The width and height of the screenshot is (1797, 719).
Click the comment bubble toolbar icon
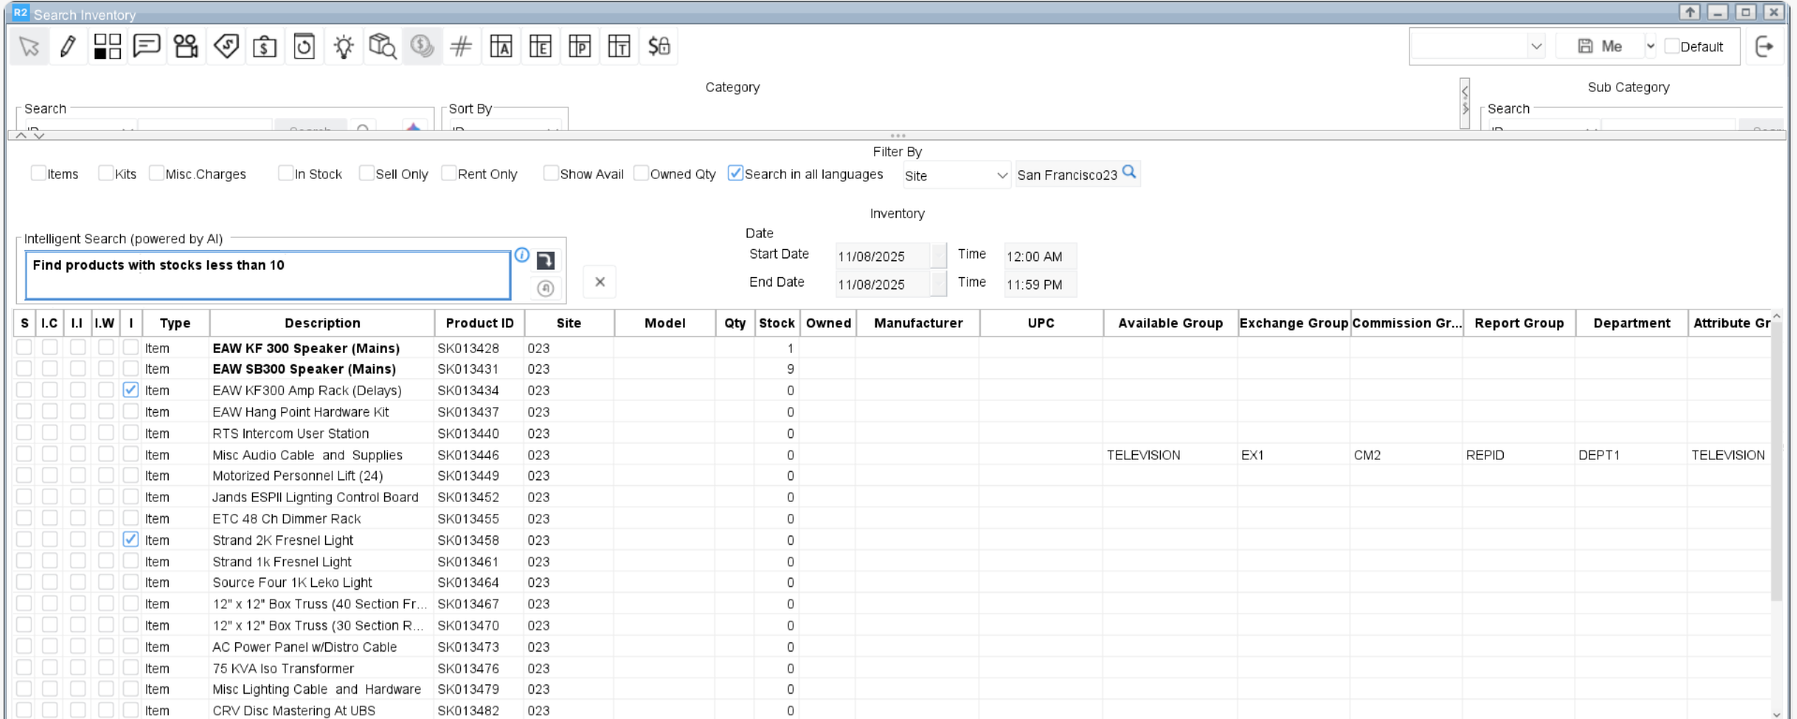tap(146, 46)
